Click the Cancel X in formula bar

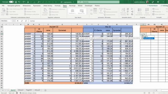[x=18, y=21]
